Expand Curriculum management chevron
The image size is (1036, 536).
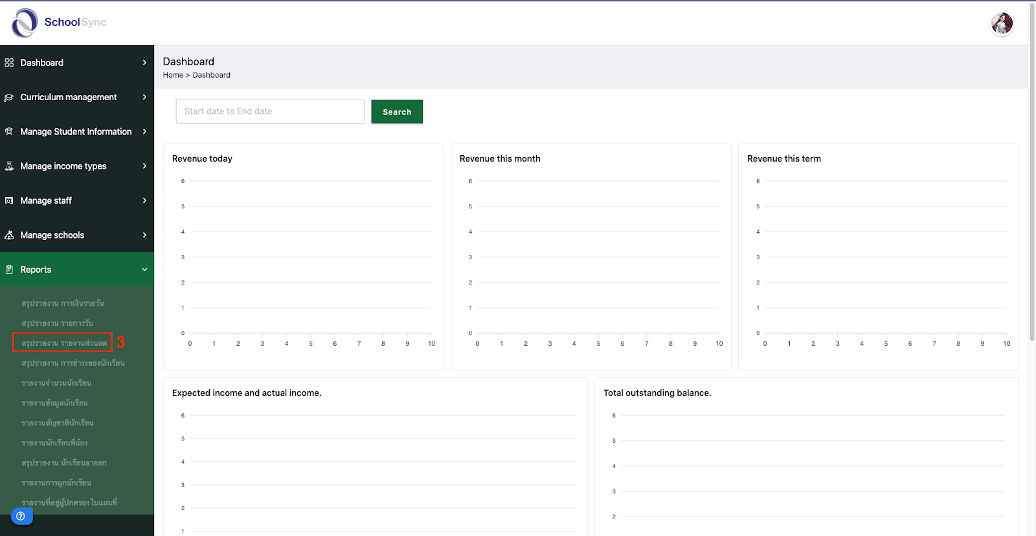(144, 97)
